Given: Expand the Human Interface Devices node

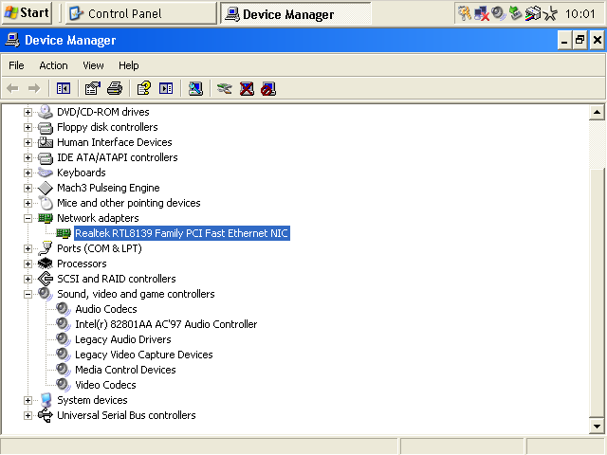Looking at the screenshot, I should tap(28, 142).
